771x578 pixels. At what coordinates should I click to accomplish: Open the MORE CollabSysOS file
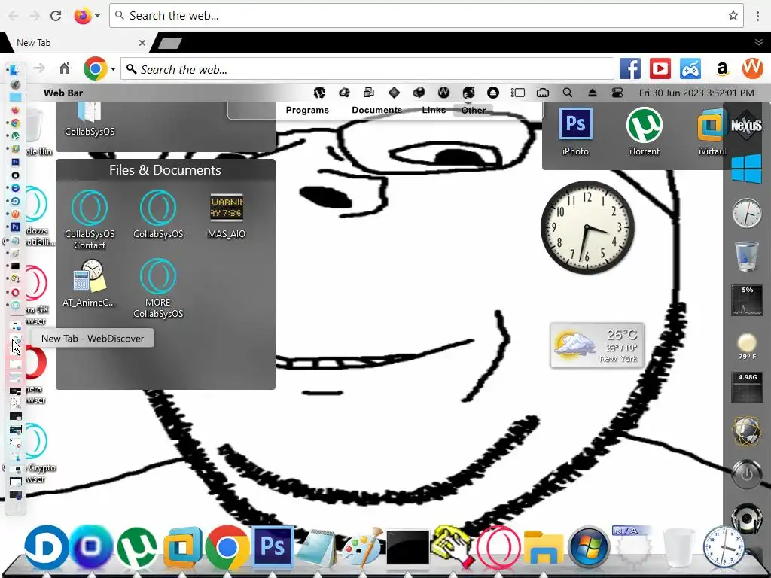[158, 288]
